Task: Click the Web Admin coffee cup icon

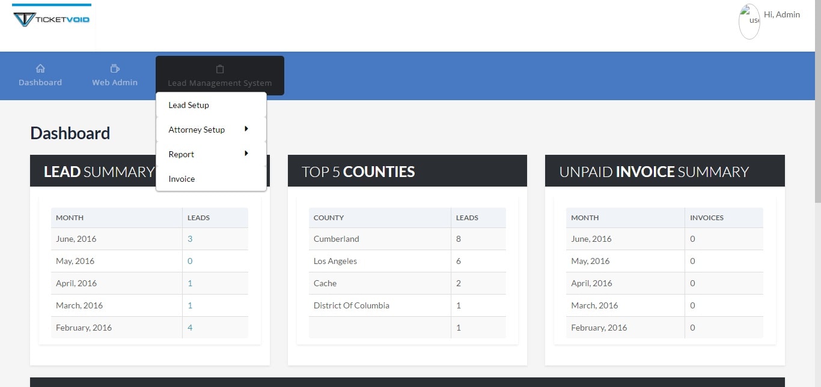Action: (x=114, y=68)
